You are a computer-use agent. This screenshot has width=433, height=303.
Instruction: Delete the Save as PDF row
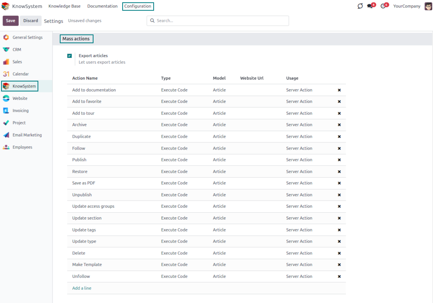pos(339,183)
